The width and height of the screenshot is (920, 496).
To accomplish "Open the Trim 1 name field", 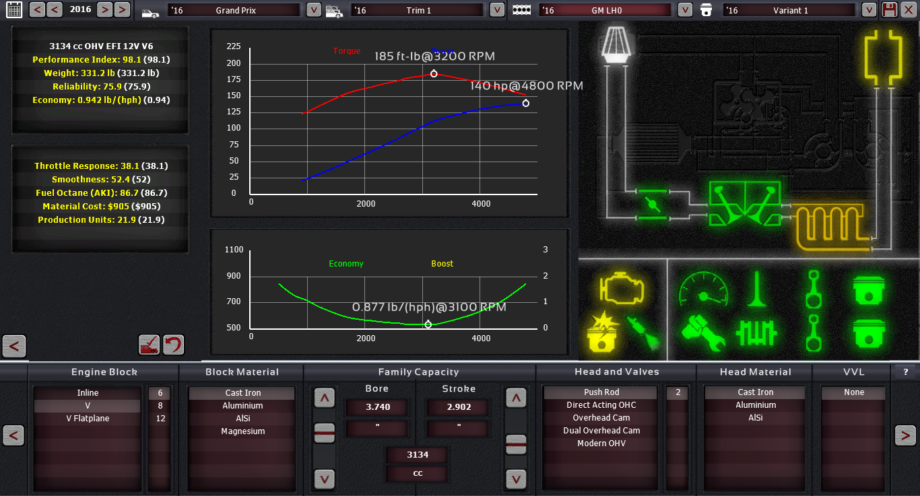I will tap(418, 11).
